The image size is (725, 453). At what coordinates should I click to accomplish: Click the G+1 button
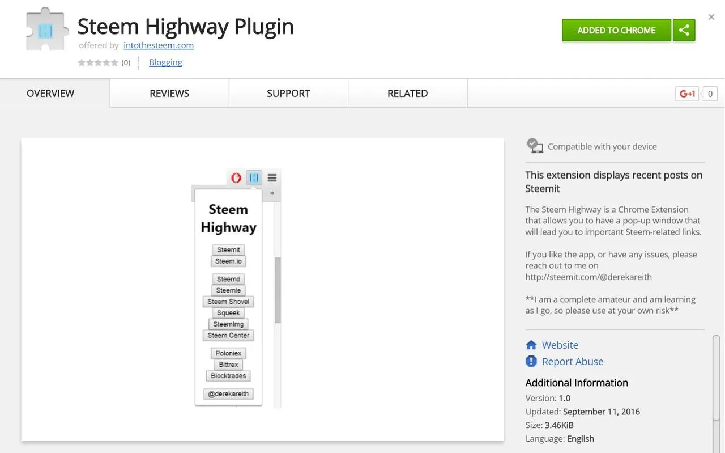click(687, 94)
